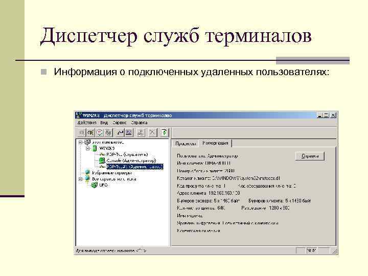Click the UFO domain icon
The height and width of the screenshot is (276, 368).
[95, 185]
